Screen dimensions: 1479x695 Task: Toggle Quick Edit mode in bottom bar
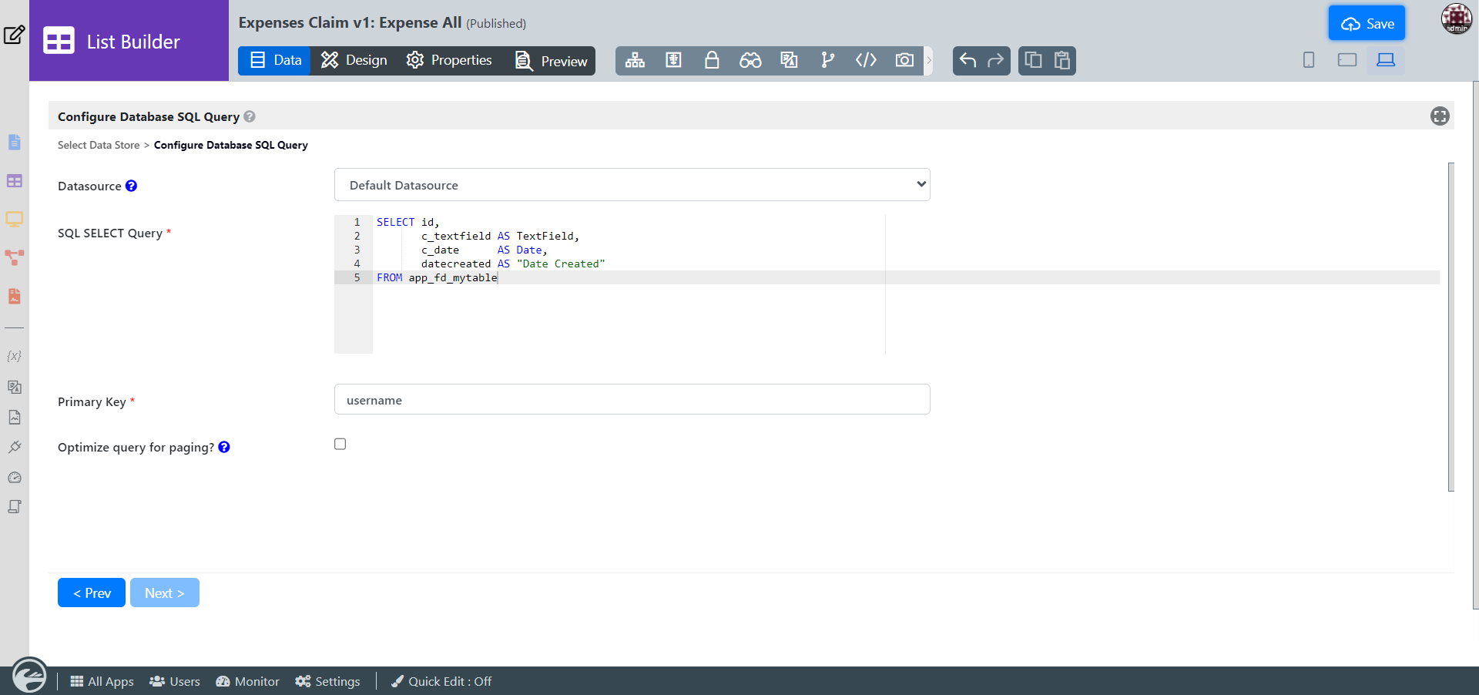[441, 681]
